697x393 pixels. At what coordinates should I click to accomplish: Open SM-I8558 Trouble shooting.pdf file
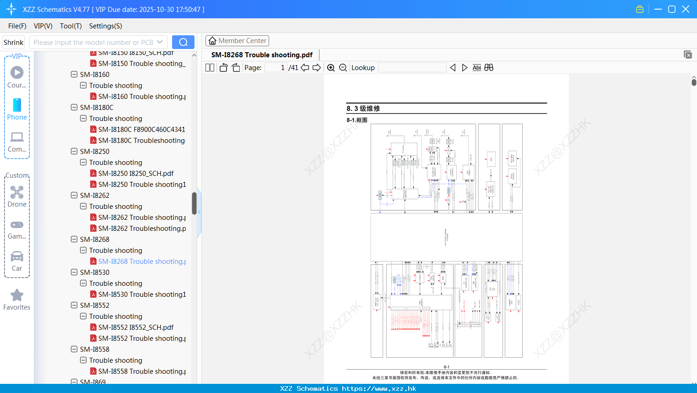138,371
